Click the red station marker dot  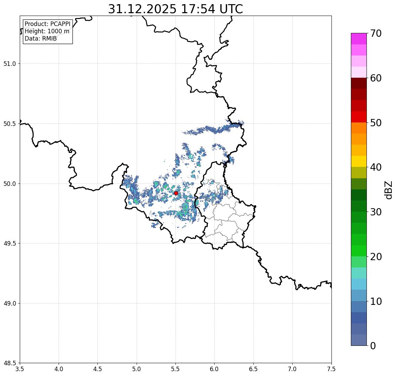[176, 193]
